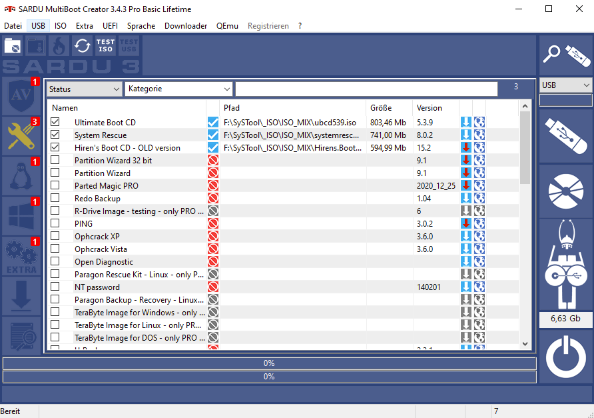The height and width of the screenshot is (418, 594).
Task: Uncheck System Rescue
Action: tap(55, 135)
